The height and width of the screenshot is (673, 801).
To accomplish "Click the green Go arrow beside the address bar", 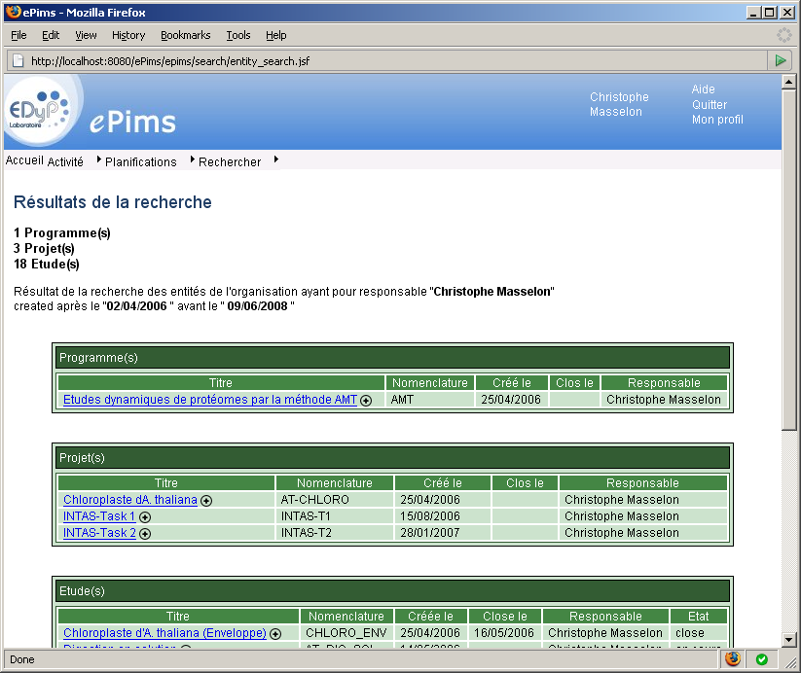I will click(780, 59).
